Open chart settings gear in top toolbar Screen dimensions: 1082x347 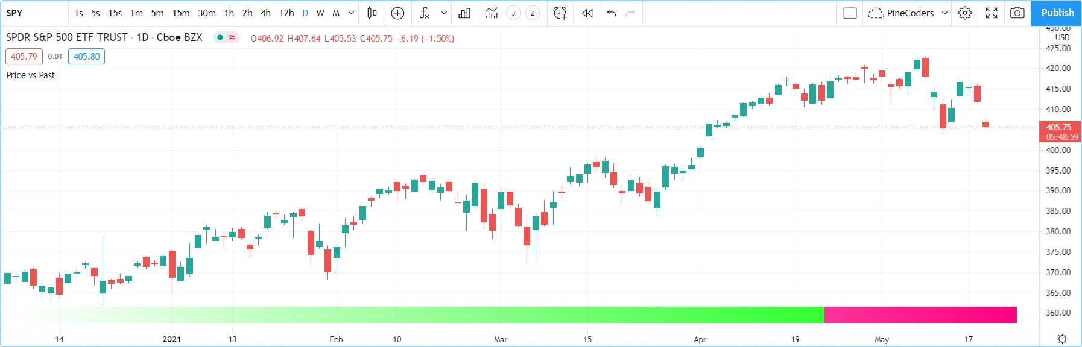click(965, 13)
